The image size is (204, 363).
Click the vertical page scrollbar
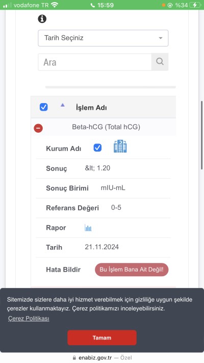201,135
